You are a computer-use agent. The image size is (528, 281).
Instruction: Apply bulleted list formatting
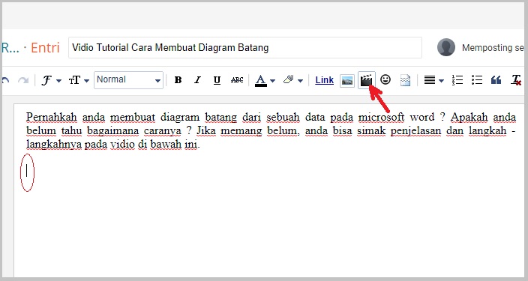(477, 80)
